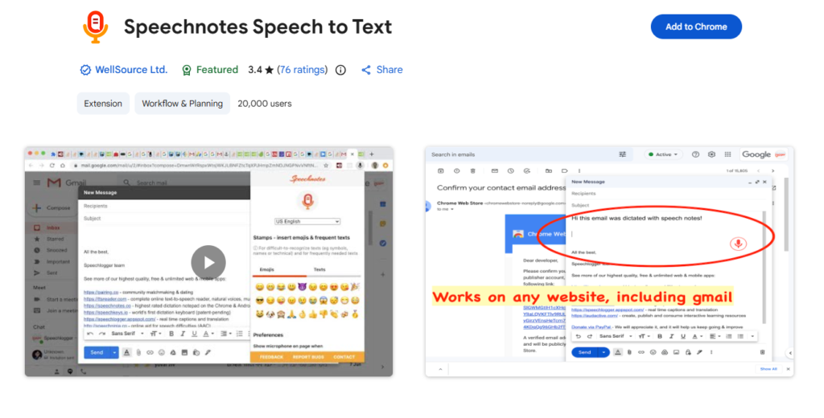Click the Featured badge
Viewport: 824px width, 418px height.
(210, 70)
